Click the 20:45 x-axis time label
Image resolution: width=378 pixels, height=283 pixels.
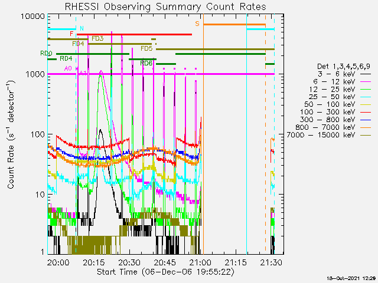click(x=165, y=262)
